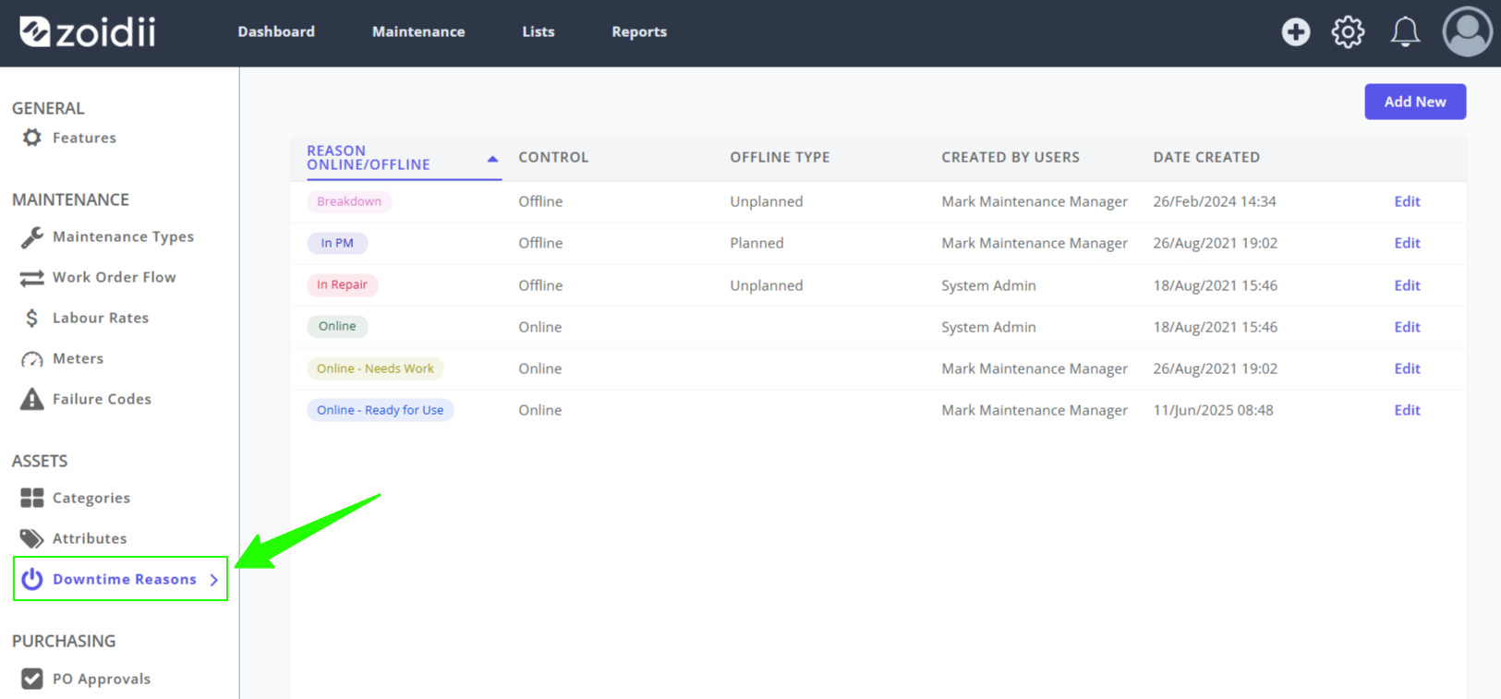Sort by Offline Type column header
The image size is (1501, 699).
(780, 157)
